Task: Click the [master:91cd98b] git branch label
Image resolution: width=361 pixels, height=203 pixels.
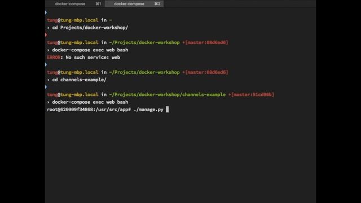Action: click(253, 95)
